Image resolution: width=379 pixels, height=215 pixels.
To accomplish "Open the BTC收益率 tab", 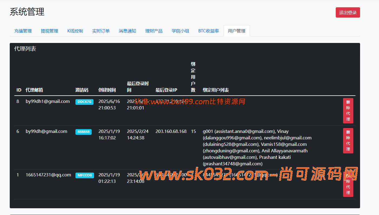I will tap(208, 31).
